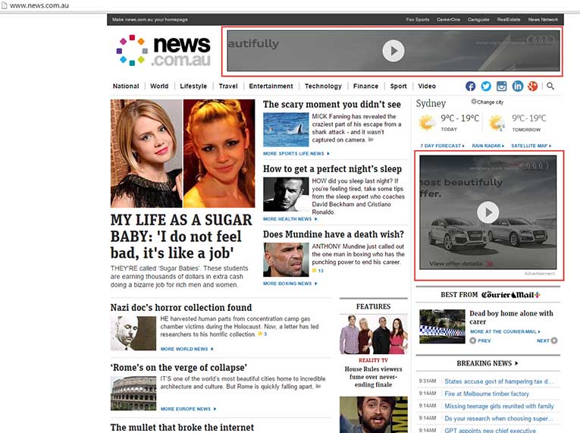
Task: Open the Video menu
Action: pyautogui.click(x=427, y=86)
